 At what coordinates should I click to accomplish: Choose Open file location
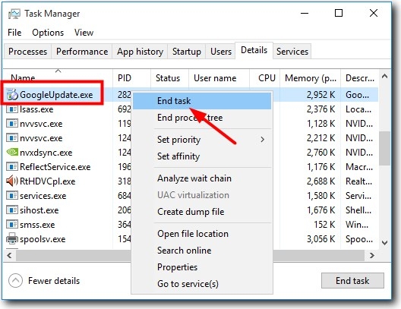[x=202, y=234]
